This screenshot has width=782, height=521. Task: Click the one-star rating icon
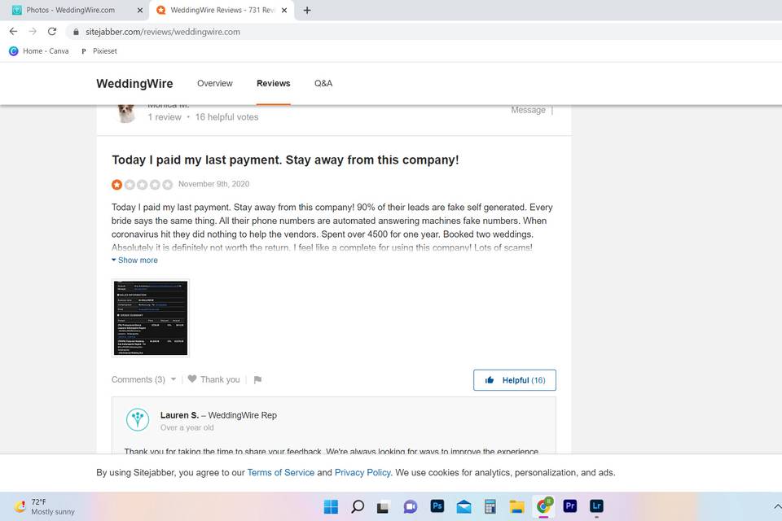(116, 185)
